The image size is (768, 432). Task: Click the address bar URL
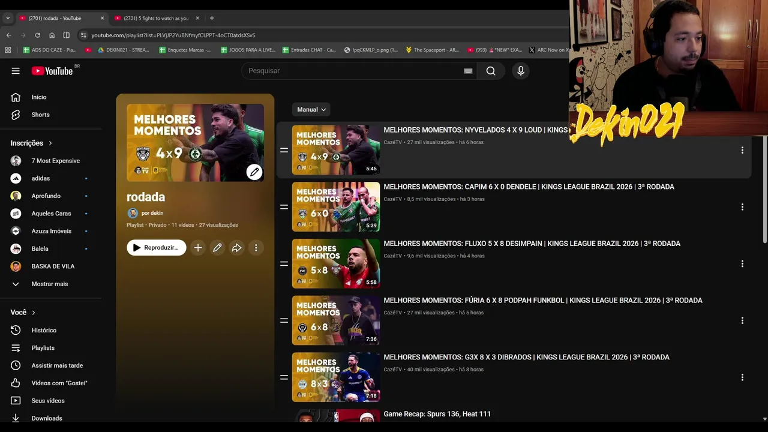click(x=173, y=35)
